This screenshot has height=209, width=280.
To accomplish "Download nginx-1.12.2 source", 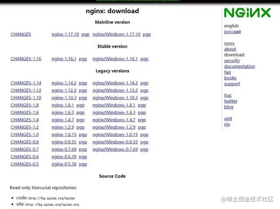I will click(64, 90).
